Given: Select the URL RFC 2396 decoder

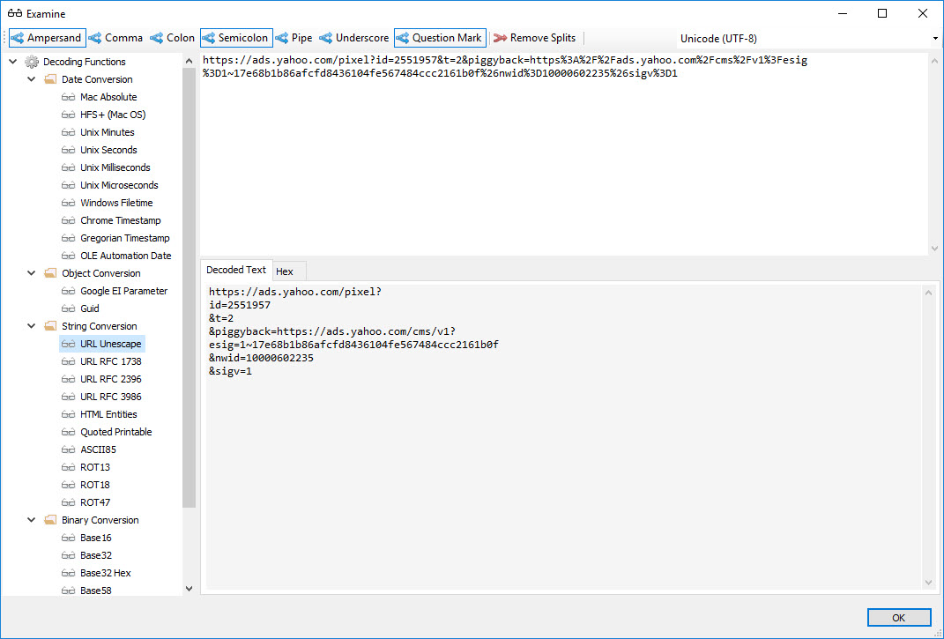Looking at the screenshot, I should coord(111,379).
